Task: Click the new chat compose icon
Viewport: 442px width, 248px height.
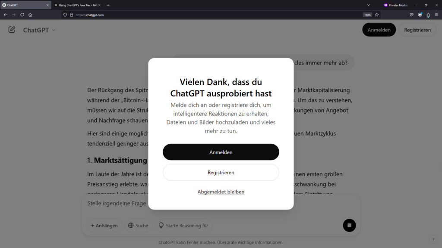Action: (x=12, y=30)
